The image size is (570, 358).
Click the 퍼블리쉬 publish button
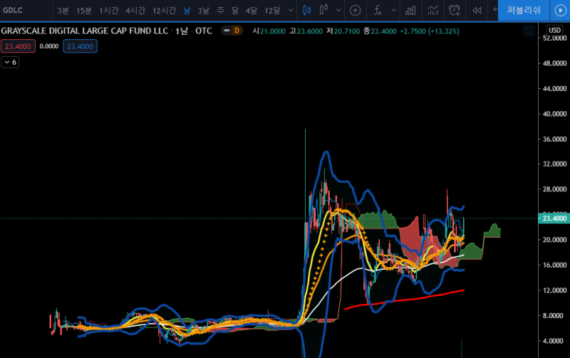pos(524,10)
